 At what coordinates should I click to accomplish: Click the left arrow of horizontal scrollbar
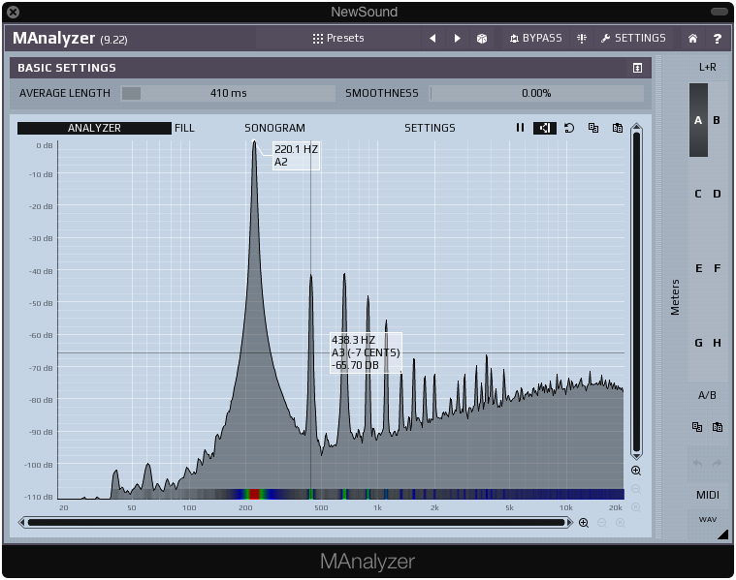click(21, 522)
